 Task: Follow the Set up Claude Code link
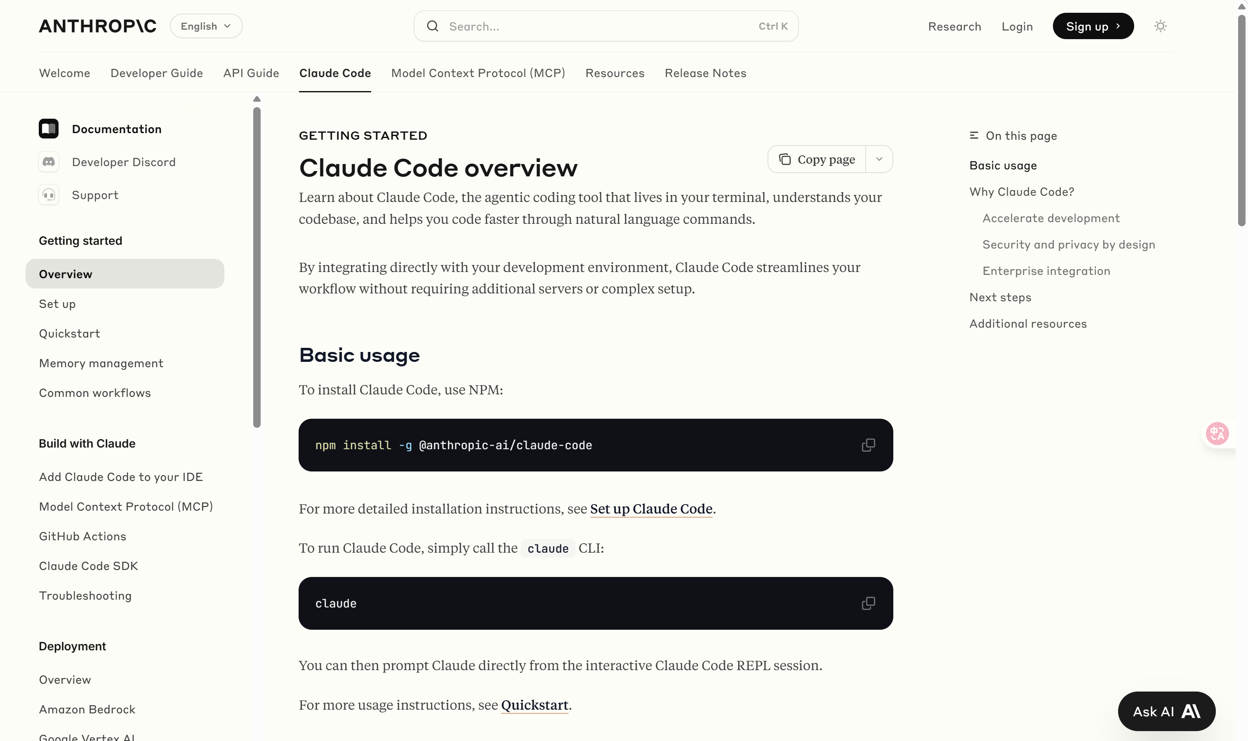click(651, 509)
